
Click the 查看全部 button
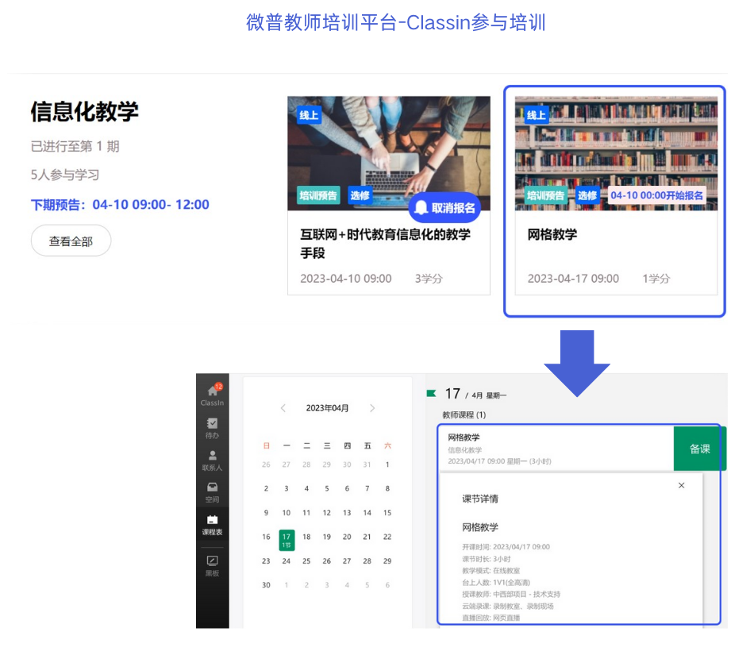pos(71,241)
